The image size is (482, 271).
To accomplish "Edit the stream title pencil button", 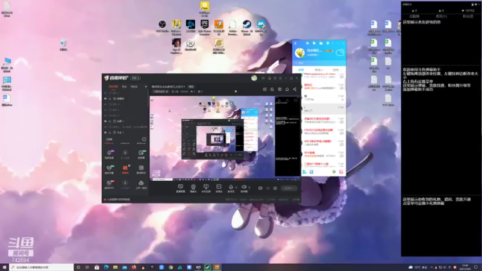I will click(x=167, y=92).
